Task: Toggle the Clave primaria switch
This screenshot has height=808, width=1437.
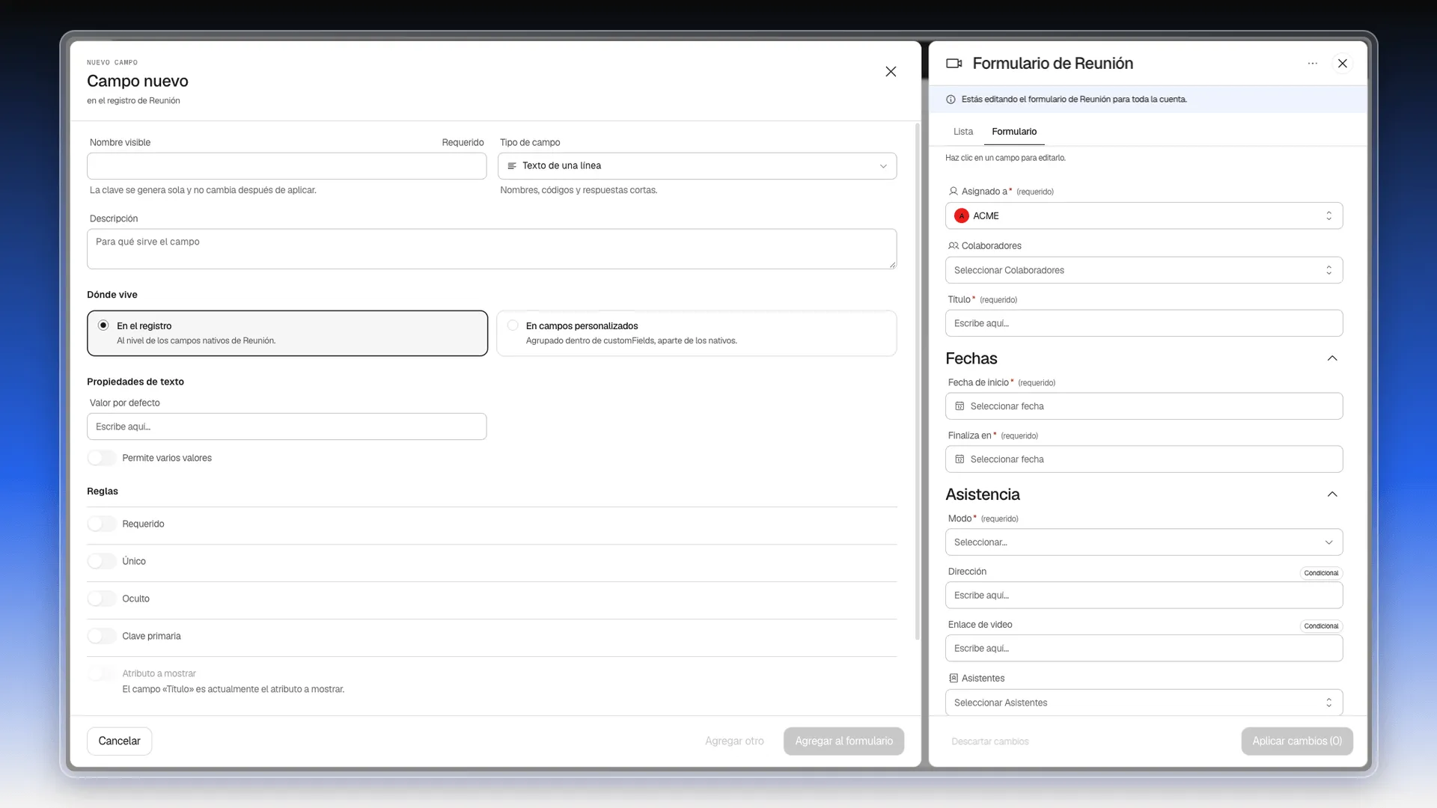Action: 102,636
